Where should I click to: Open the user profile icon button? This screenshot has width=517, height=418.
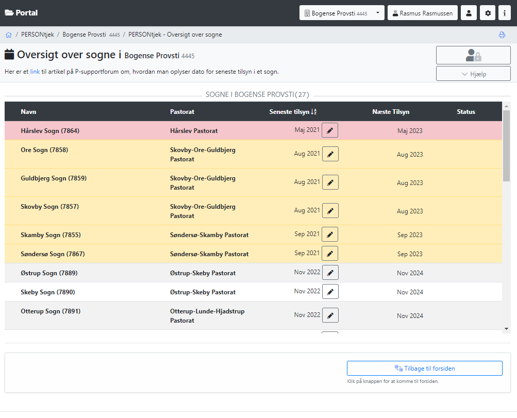[469, 13]
